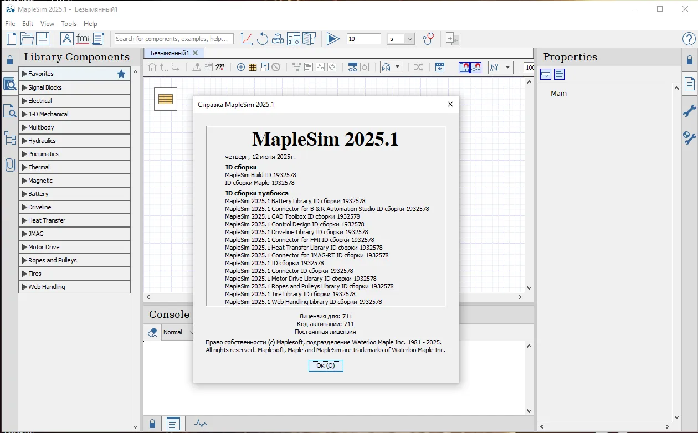Click the Add Probe crosshair icon
Image resolution: width=698 pixels, height=433 pixels.
coord(240,67)
